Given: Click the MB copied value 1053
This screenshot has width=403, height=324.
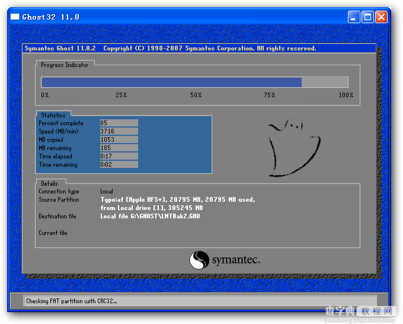Looking at the screenshot, I should click(x=119, y=139).
